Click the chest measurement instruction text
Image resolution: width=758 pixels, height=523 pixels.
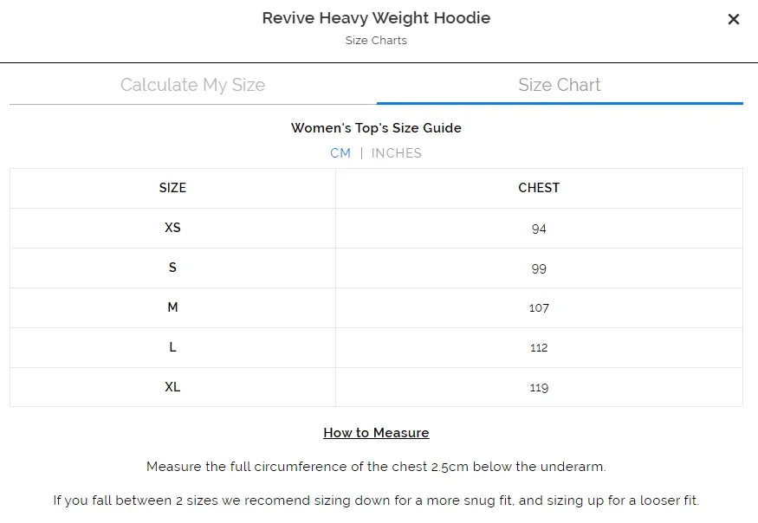[x=376, y=466]
